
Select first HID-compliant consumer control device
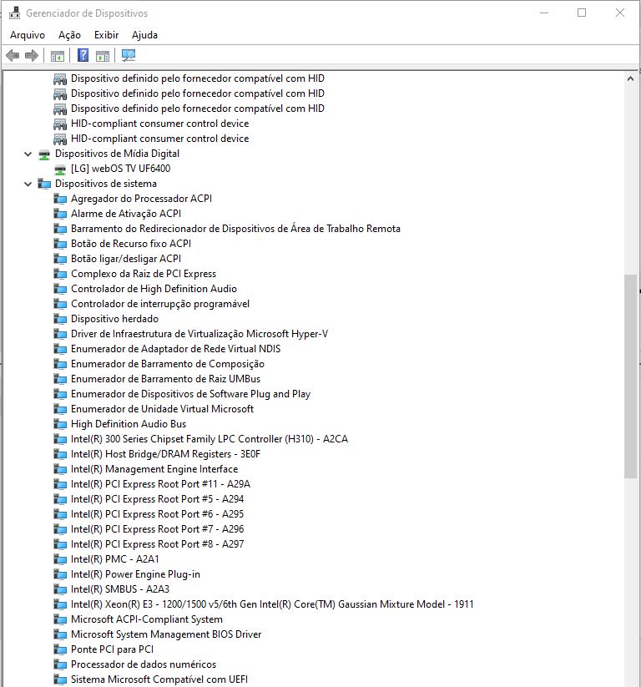click(x=160, y=124)
